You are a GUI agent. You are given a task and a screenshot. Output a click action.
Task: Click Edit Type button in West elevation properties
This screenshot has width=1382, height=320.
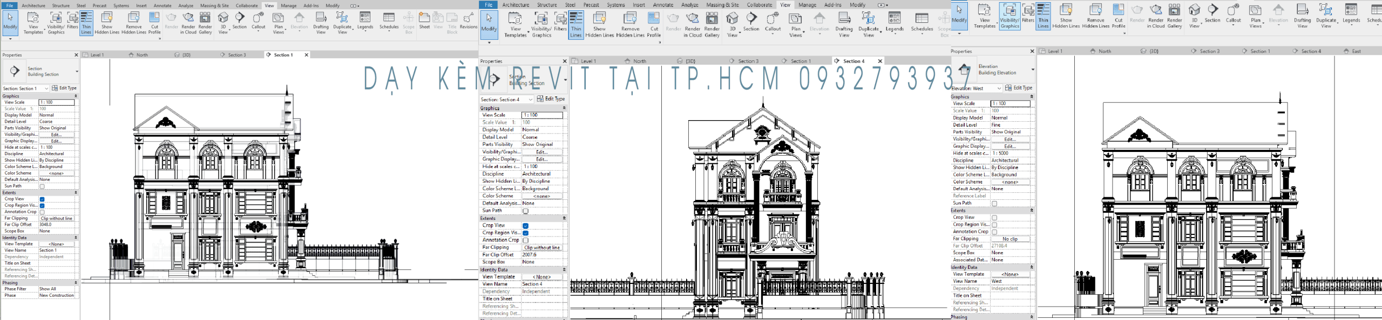pyautogui.click(x=1019, y=88)
